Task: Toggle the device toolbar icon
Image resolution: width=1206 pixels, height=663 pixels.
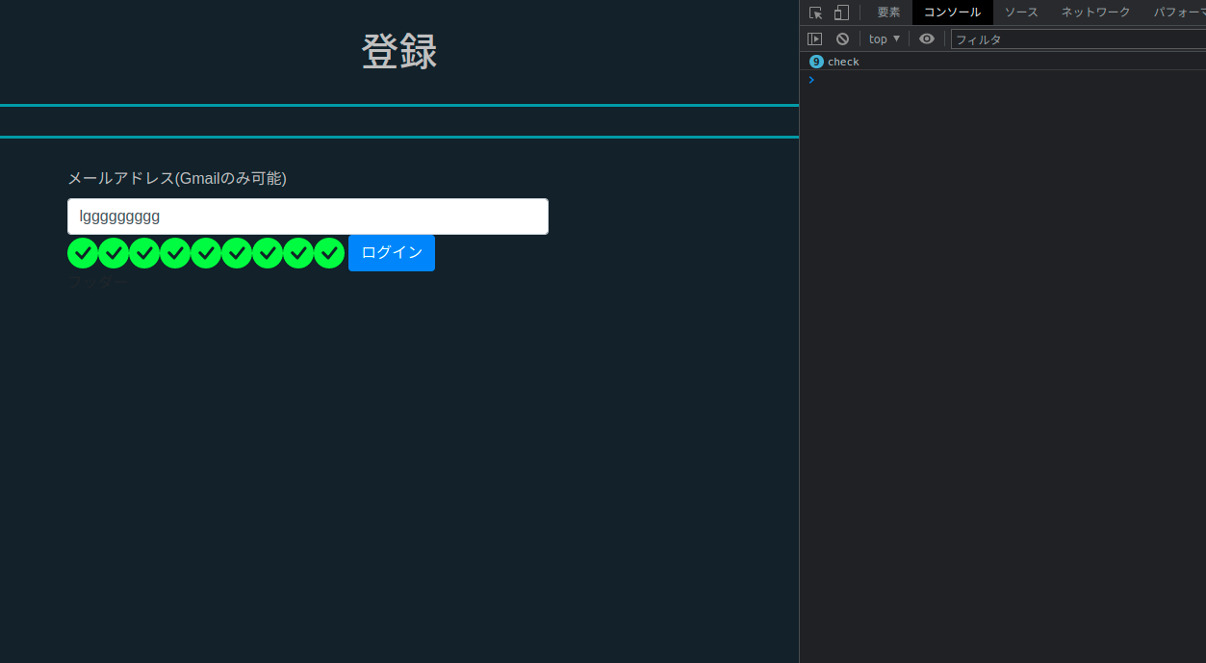Action: coord(840,12)
